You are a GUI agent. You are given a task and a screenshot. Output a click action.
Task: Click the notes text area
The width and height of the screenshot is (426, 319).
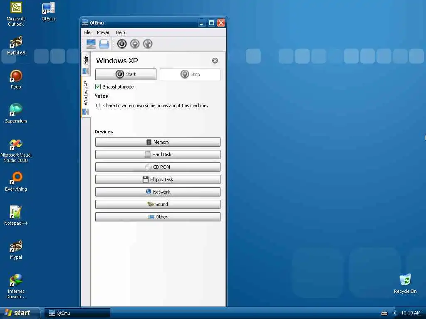158,106
